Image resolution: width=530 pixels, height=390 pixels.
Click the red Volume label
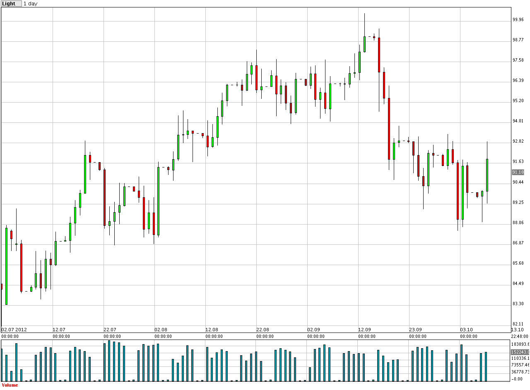point(10,385)
